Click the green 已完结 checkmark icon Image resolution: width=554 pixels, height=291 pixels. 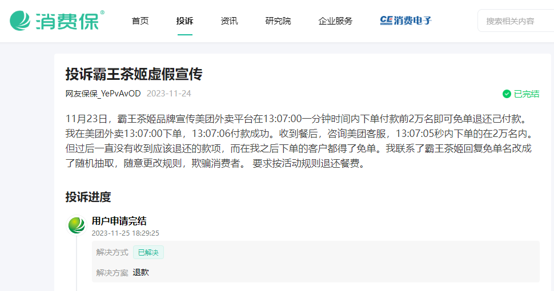pos(507,94)
